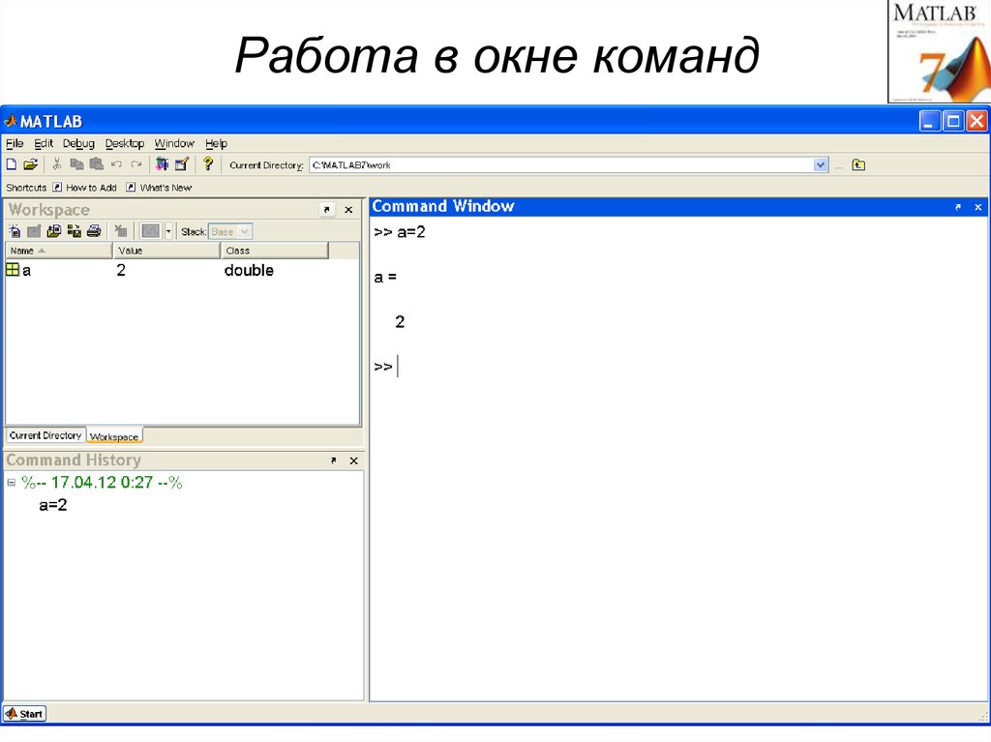This screenshot has height=742, width=991.
Task: Close the Command Window panel
Action: pos(977,207)
